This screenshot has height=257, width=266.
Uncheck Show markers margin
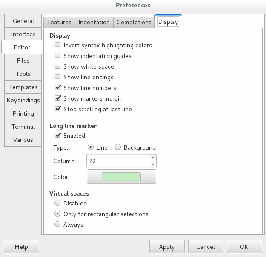58,98
